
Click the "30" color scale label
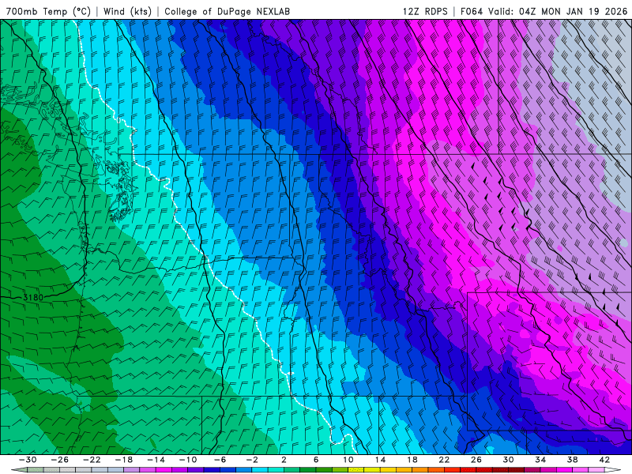[508, 460]
